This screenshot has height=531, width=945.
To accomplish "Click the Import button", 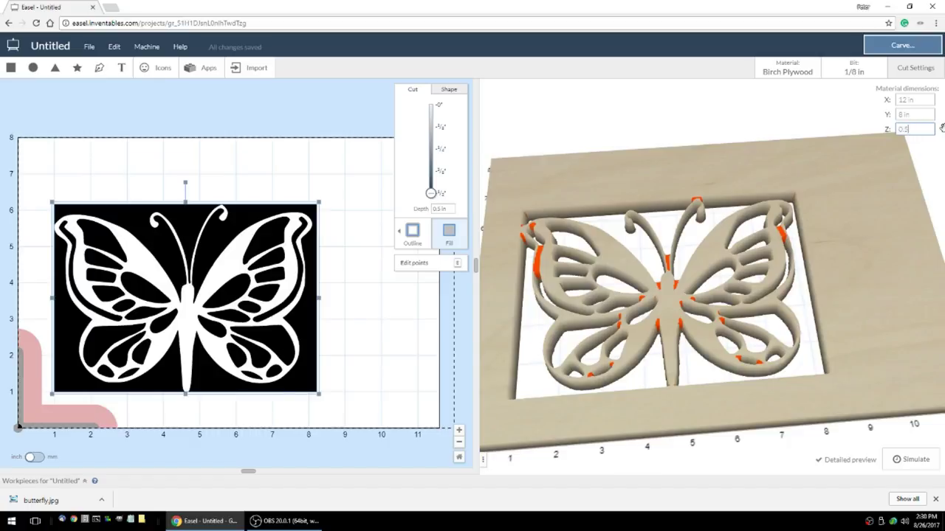I will click(x=249, y=68).
